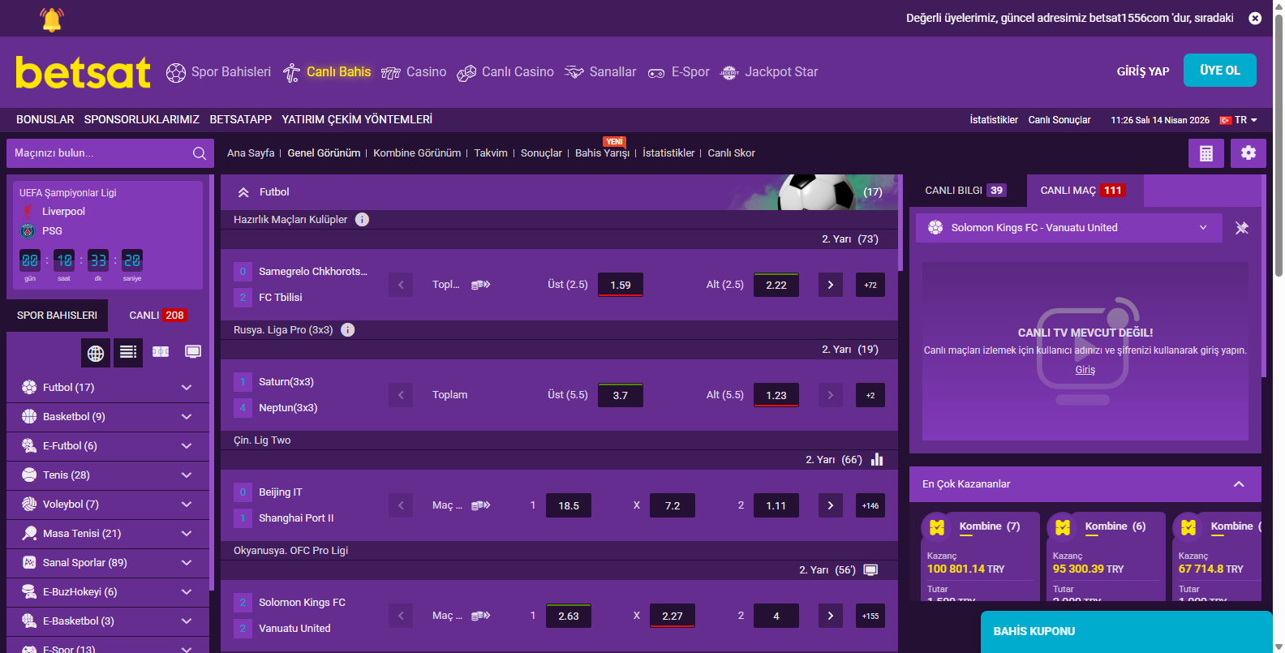Open Jackpot Star section

click(x=768, y=72)
